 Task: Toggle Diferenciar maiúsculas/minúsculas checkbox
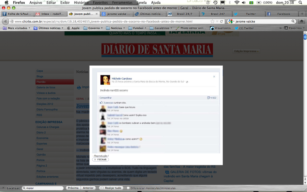128,188
